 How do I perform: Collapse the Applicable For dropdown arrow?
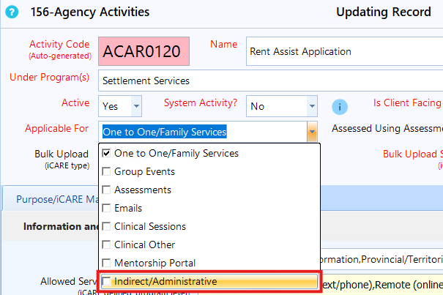pyautogui.click(x=312, y=132)
